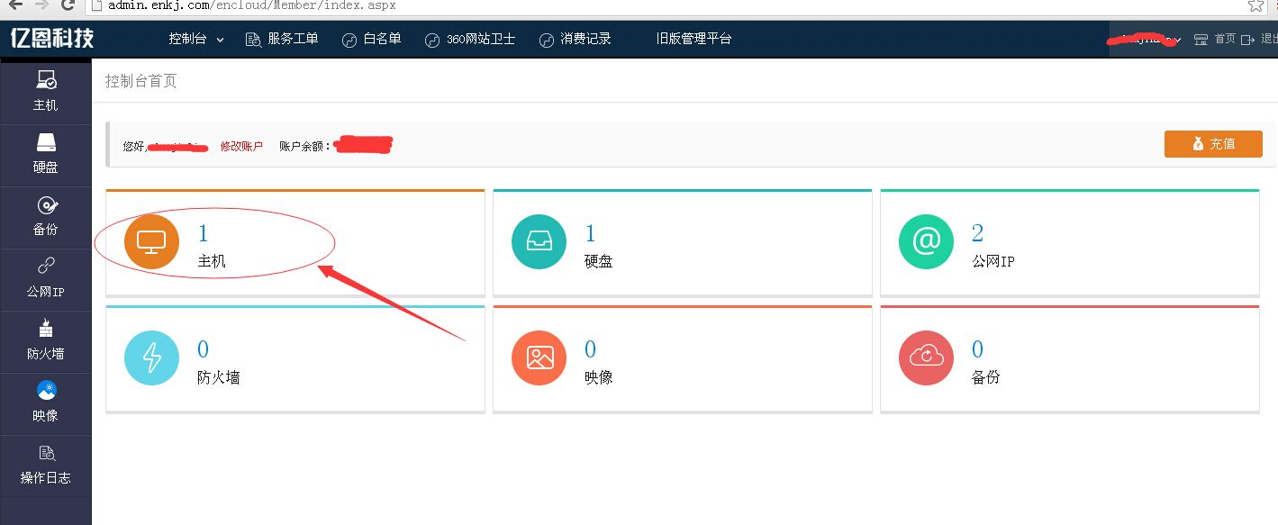Open 操作日志 in the left sidebar
1278x525 pixels.
coord(45,465)
